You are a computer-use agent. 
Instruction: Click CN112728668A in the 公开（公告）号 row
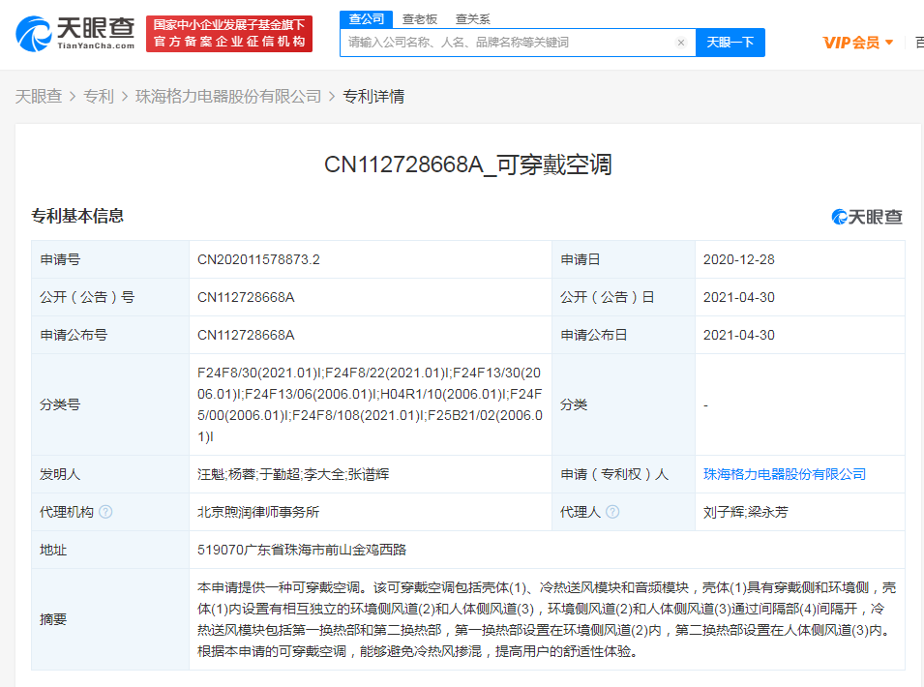[x=246, y=298]
